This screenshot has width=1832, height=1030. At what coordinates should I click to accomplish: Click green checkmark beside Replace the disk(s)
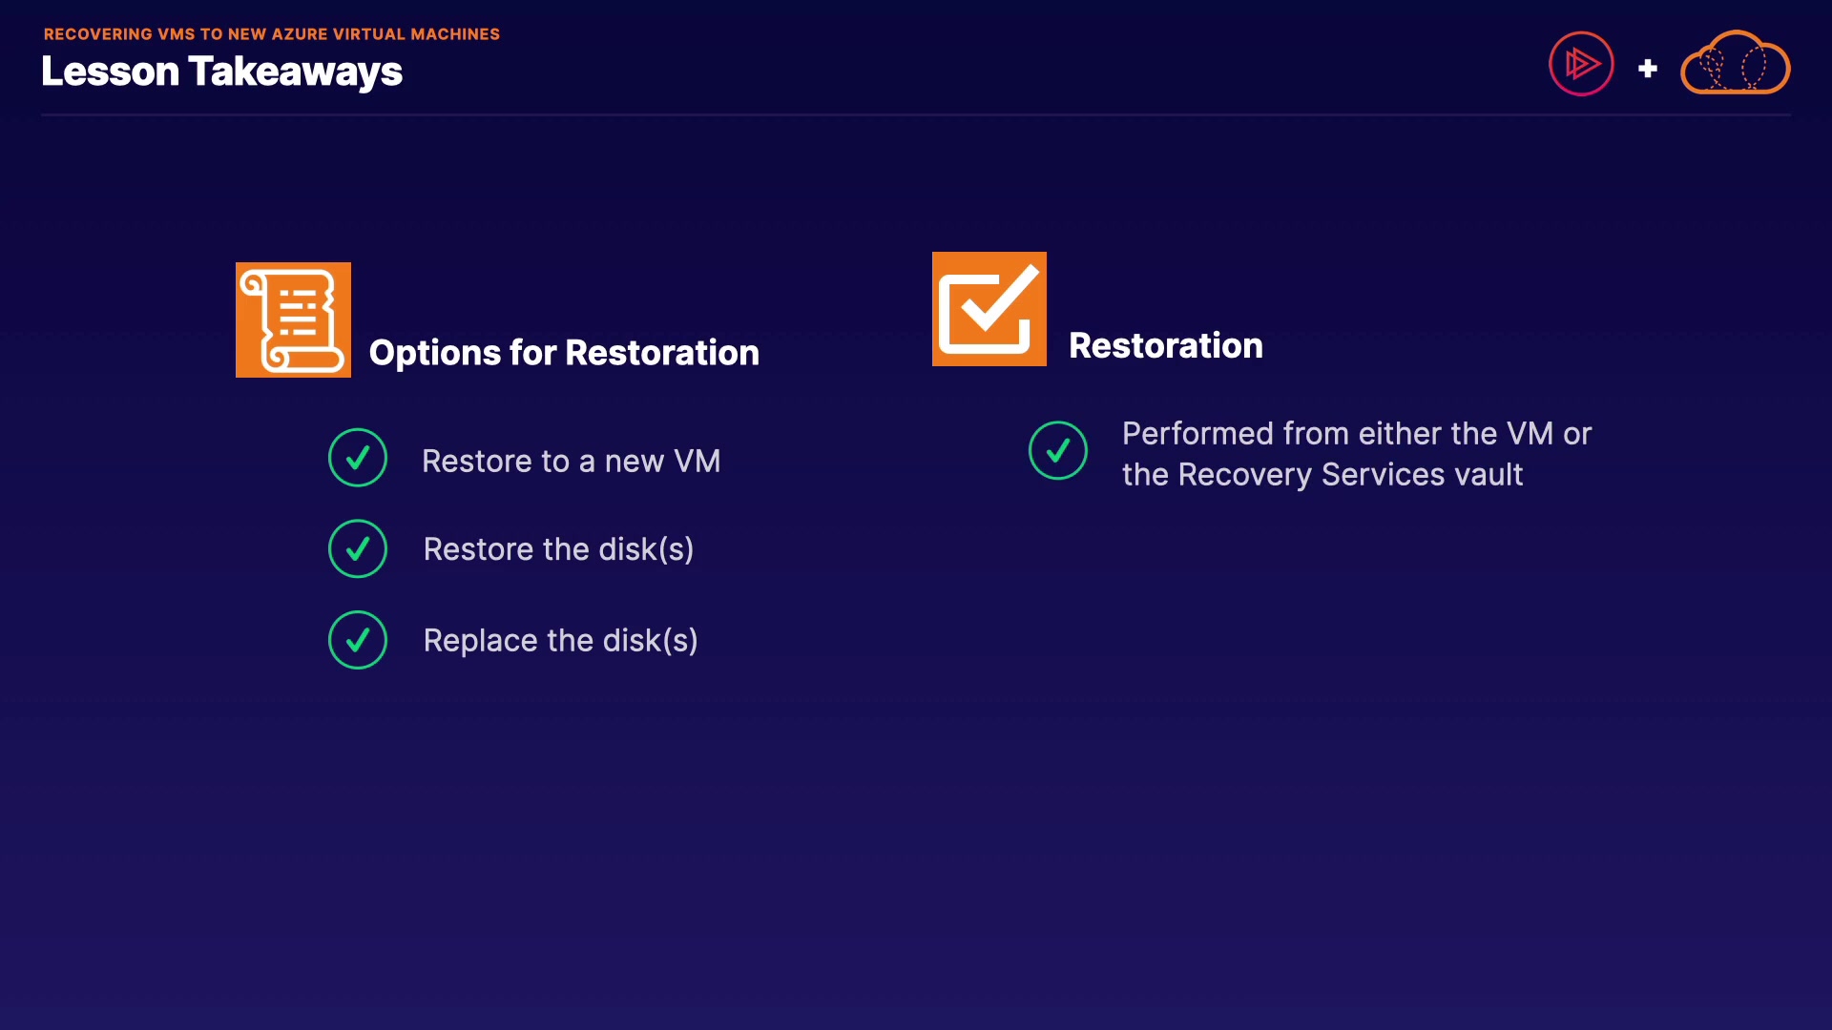[x=358, y=640]
